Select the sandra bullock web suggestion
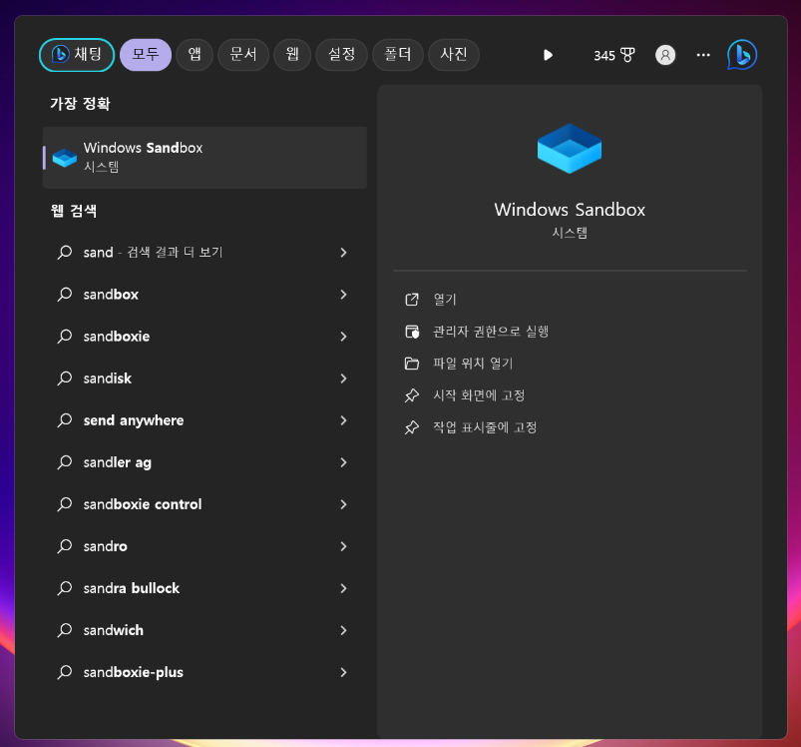 coord(204,588)
